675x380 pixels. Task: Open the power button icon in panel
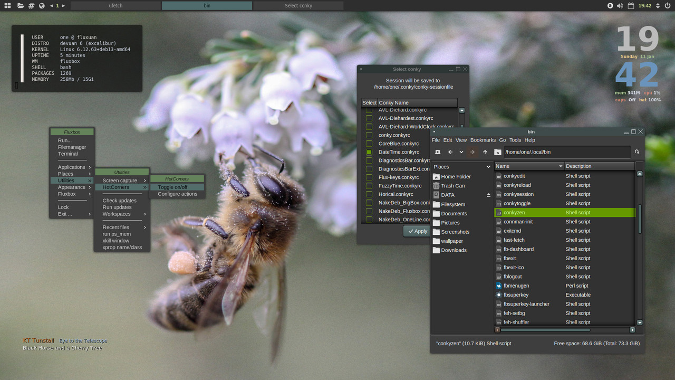tap(668, 6)
